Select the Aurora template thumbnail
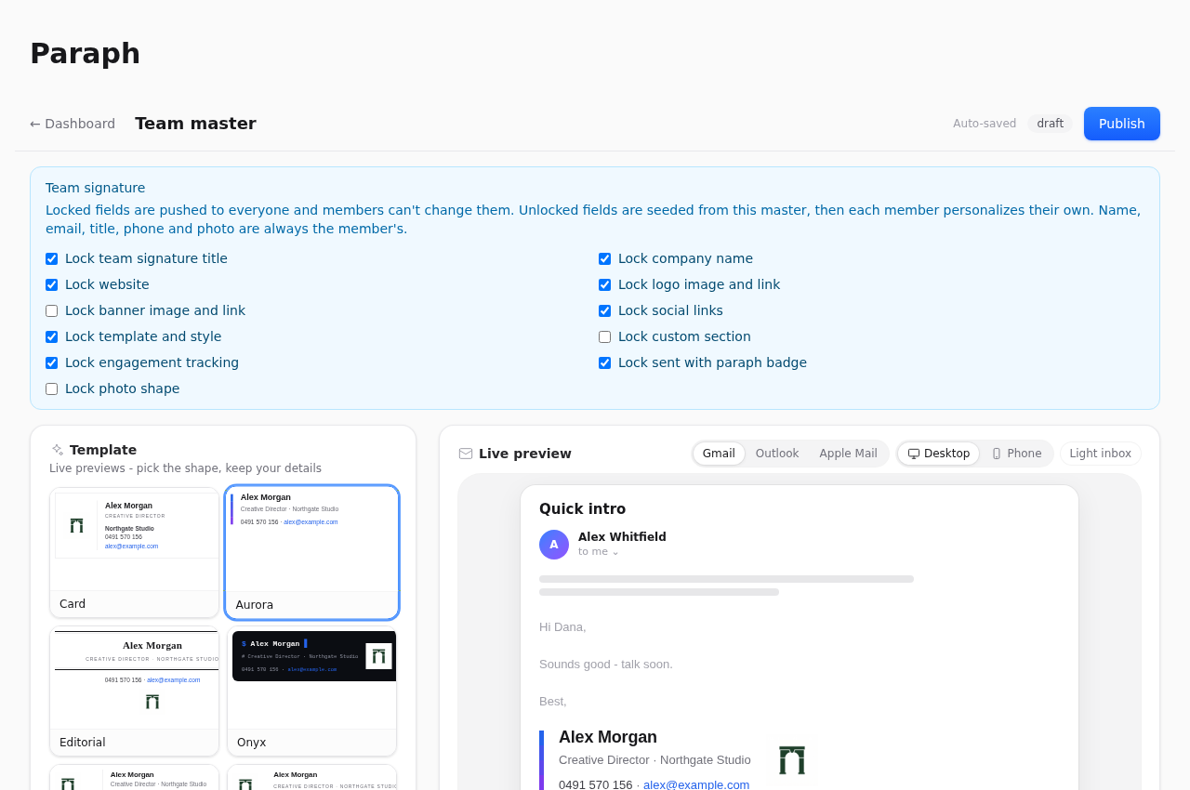This screenshot has width=1190, height=790. click(x=312, y=552)
